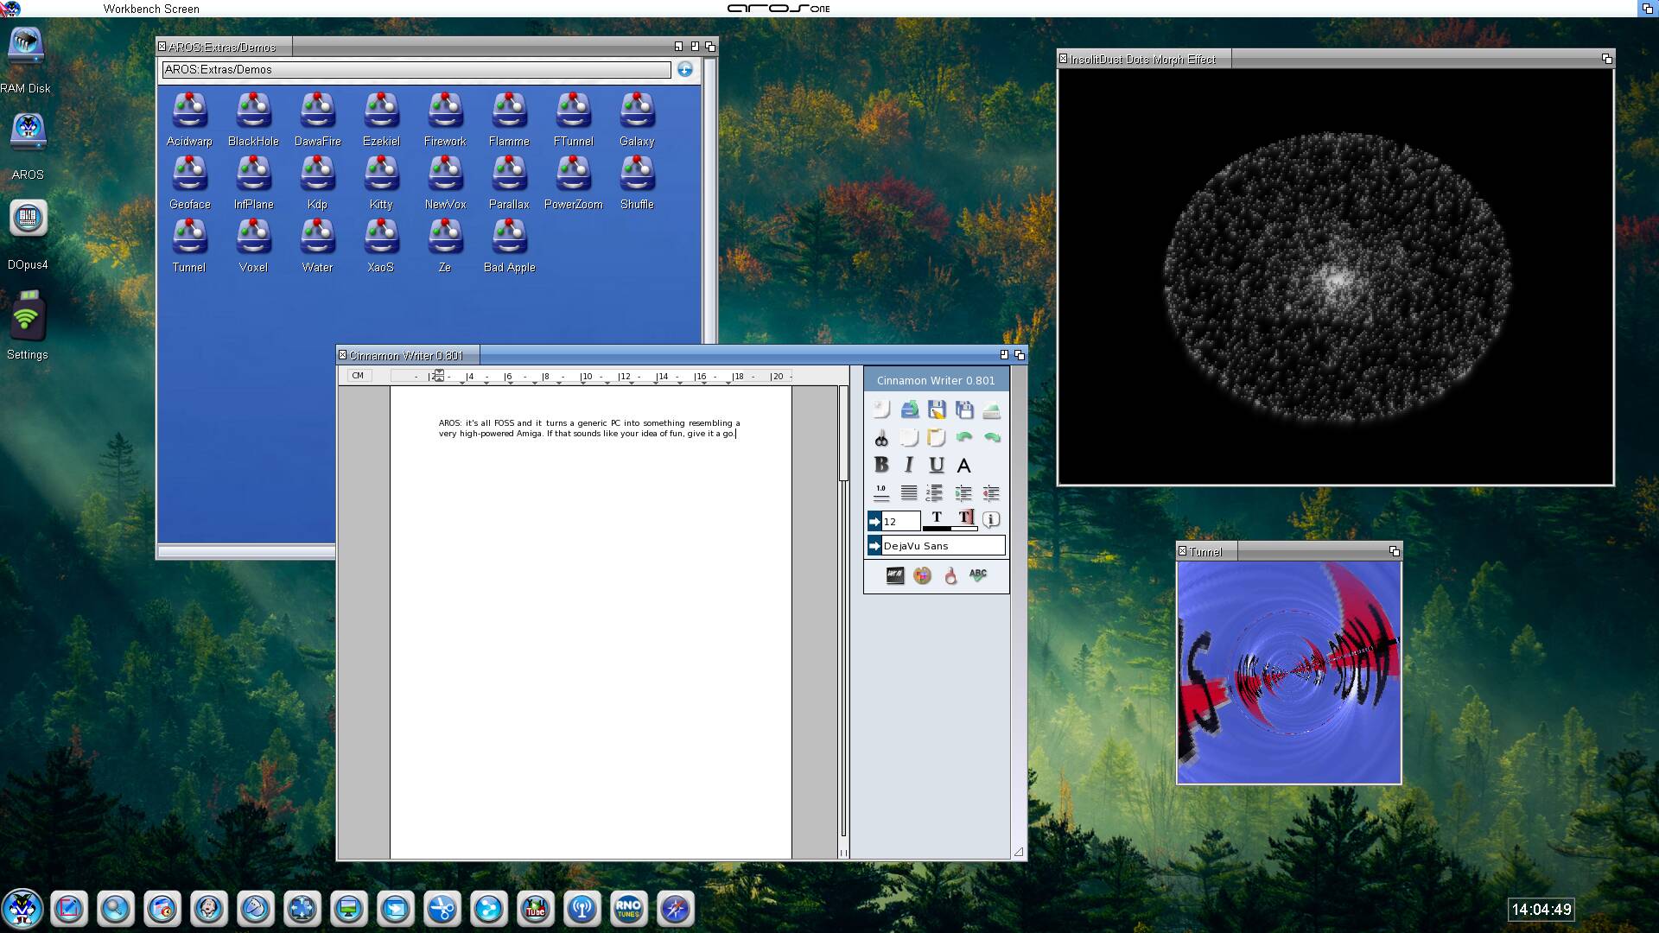
Task: Open the color palette icon
Action: (x=922, y=575)
